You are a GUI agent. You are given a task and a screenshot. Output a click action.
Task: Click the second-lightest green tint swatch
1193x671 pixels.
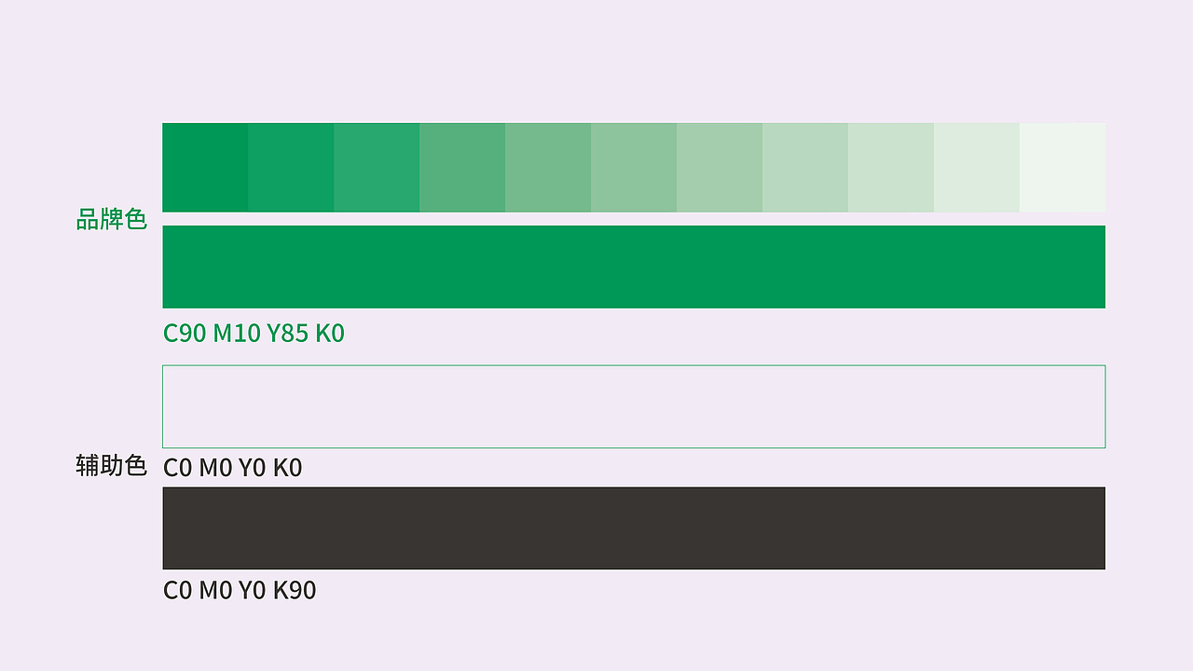click(x=977, y=168)
